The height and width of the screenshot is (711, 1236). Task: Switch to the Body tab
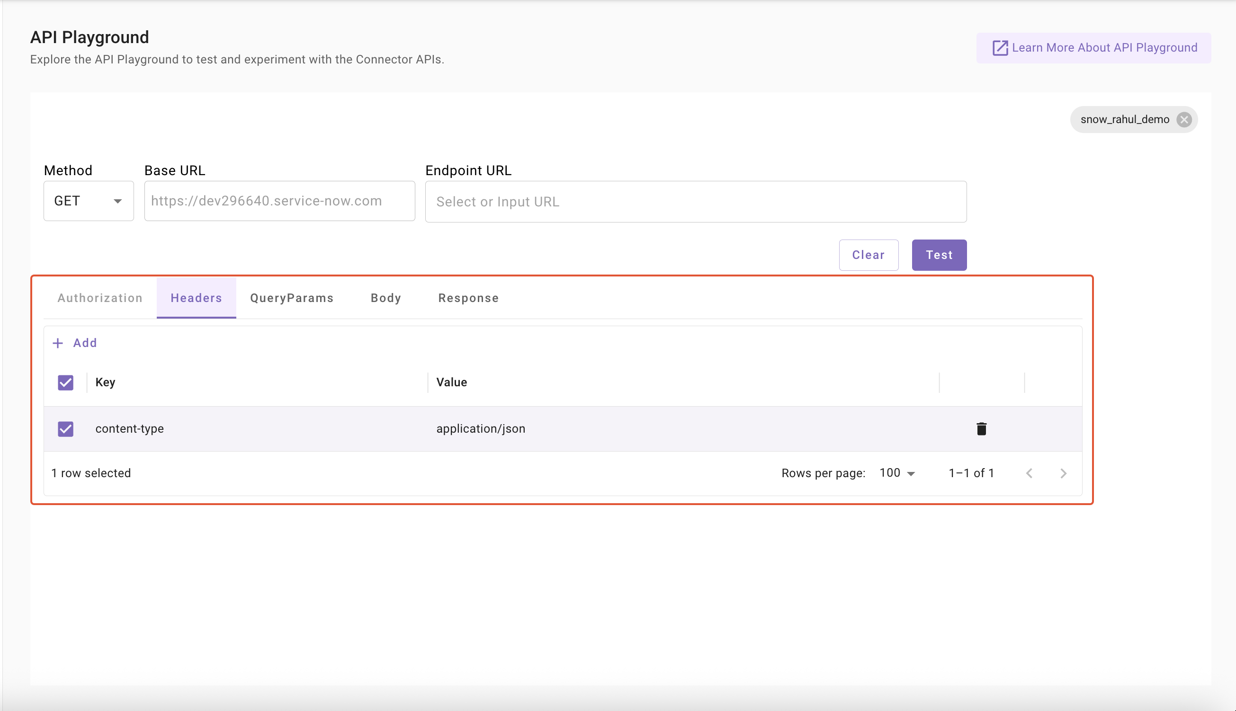click(386, 298)
